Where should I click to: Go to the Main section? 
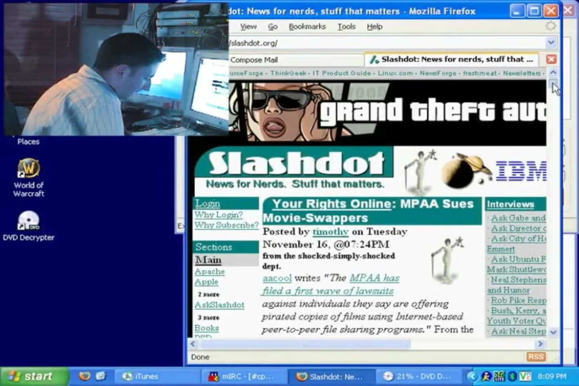pyautogui.click(x=208, y=260)
